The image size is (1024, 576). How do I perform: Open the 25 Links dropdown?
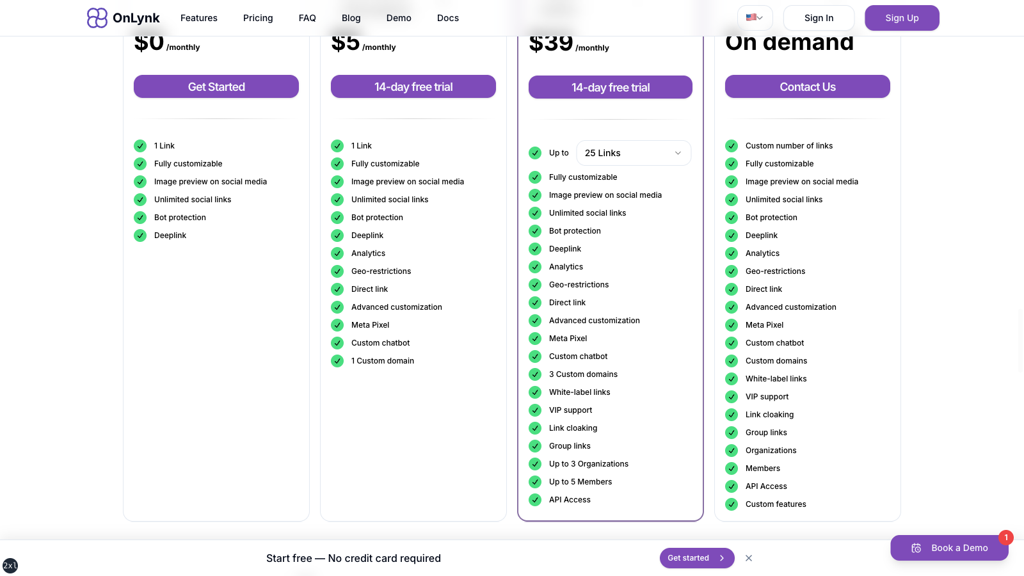pyautogui.click(x=634, y=153)
